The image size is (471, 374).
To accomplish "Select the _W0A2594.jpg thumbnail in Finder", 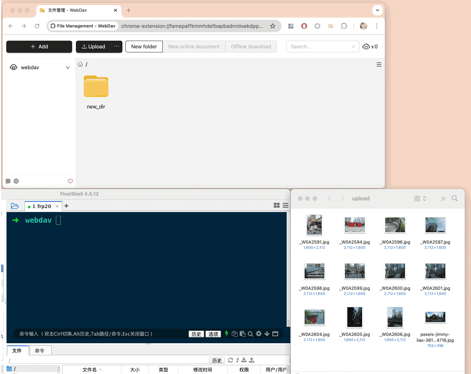I will pyautogui.click(x=354, y=225).
